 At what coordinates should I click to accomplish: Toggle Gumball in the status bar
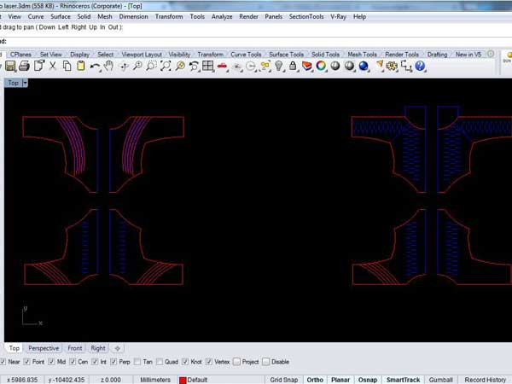(440, 380)
